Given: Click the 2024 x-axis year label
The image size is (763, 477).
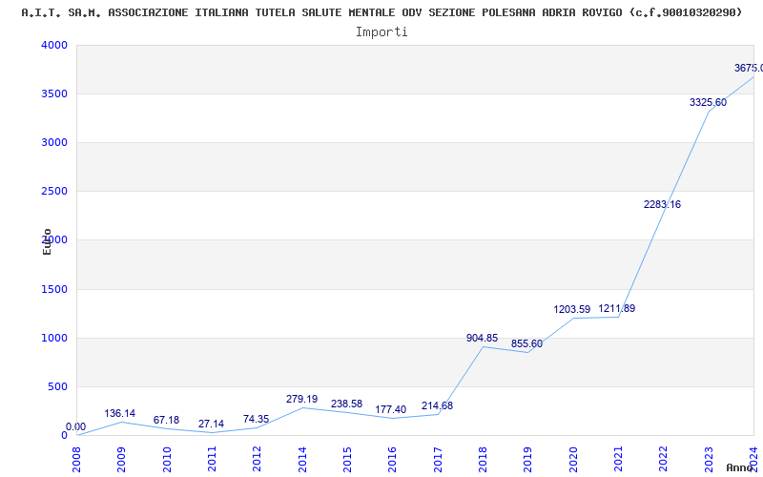Looking at the screenshot, I should coord(753,458).
